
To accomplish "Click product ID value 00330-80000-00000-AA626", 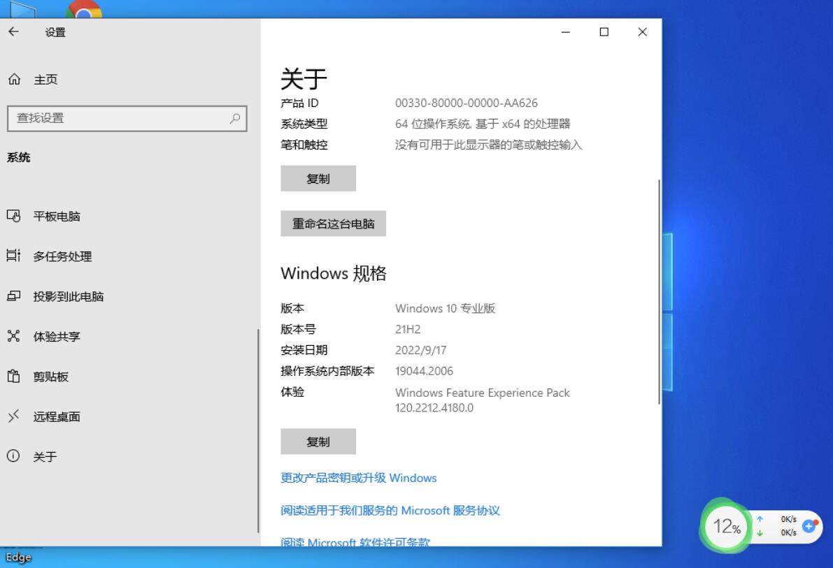I will coord(467,103).
